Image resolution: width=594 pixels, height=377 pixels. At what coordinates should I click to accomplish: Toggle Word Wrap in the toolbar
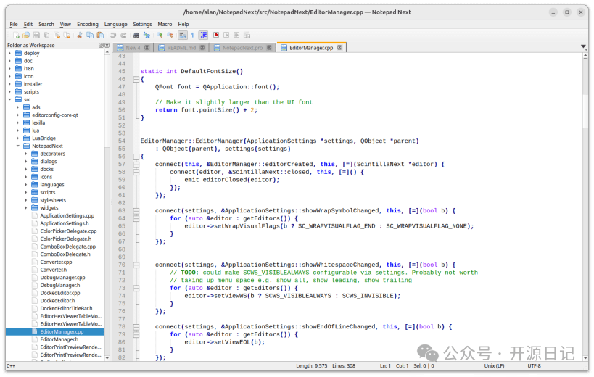pyautogui.click(x=183, y=36)
